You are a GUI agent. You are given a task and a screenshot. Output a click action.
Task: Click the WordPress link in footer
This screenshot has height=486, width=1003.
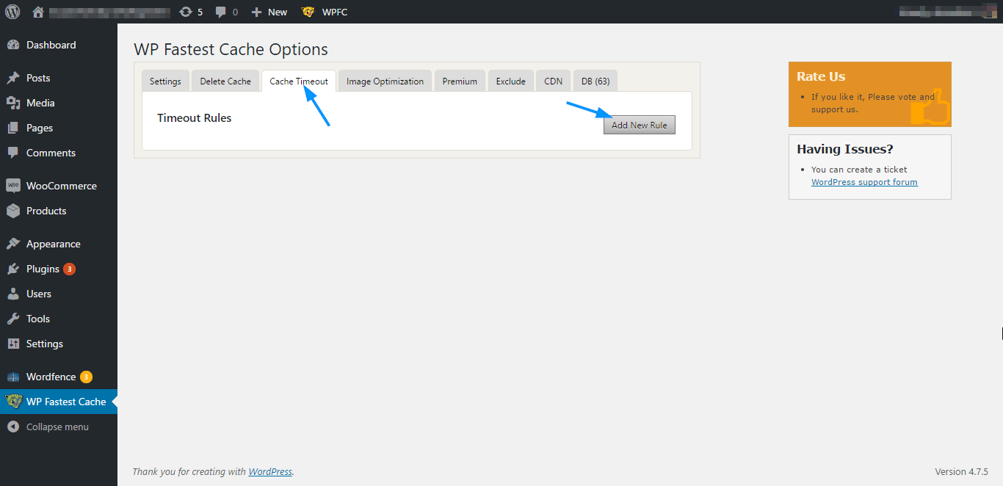tap(270, 472)
